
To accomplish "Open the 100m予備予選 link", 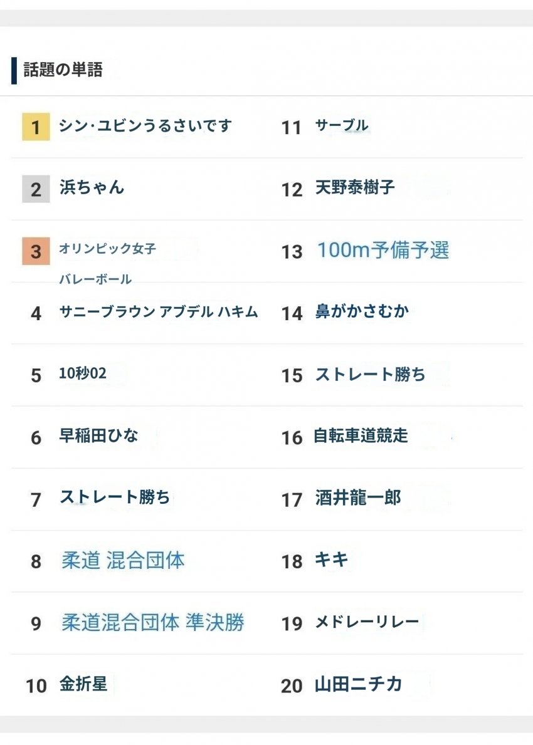I will point(383,250).
